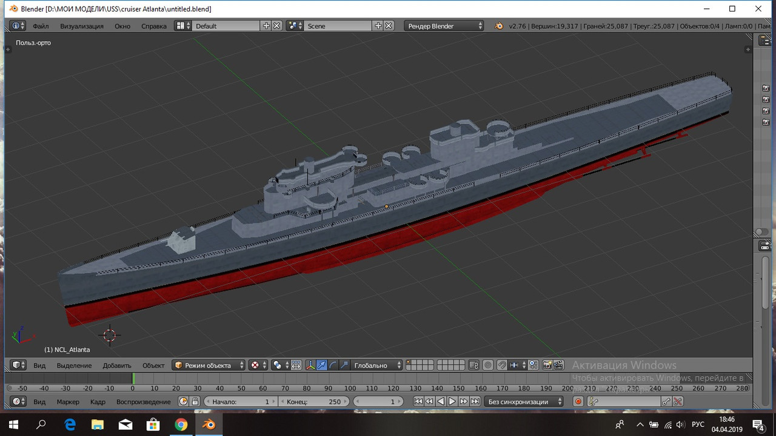
Task: Delete the current Scene
Action: (x=389, y=26)
